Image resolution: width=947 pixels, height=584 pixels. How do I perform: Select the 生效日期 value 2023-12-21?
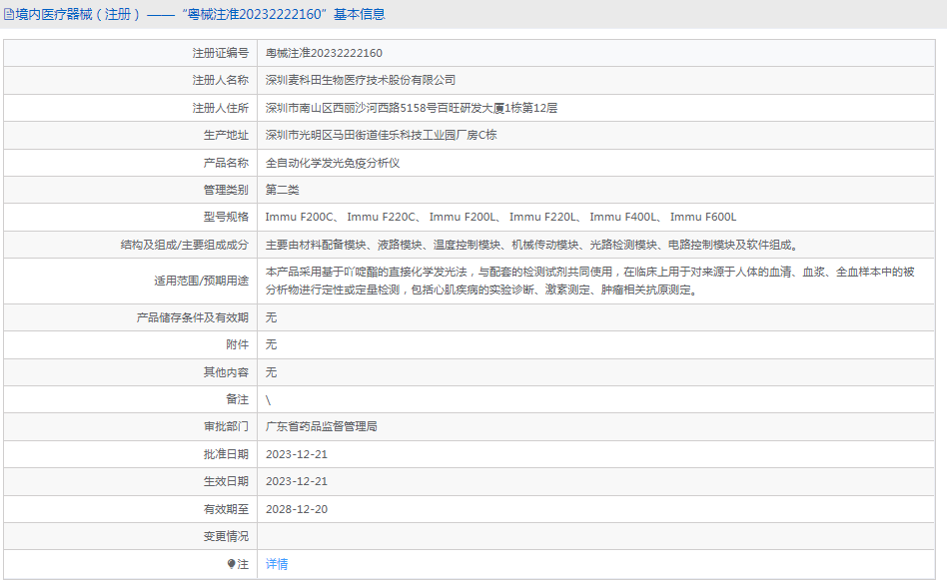(x=297, y=481)
